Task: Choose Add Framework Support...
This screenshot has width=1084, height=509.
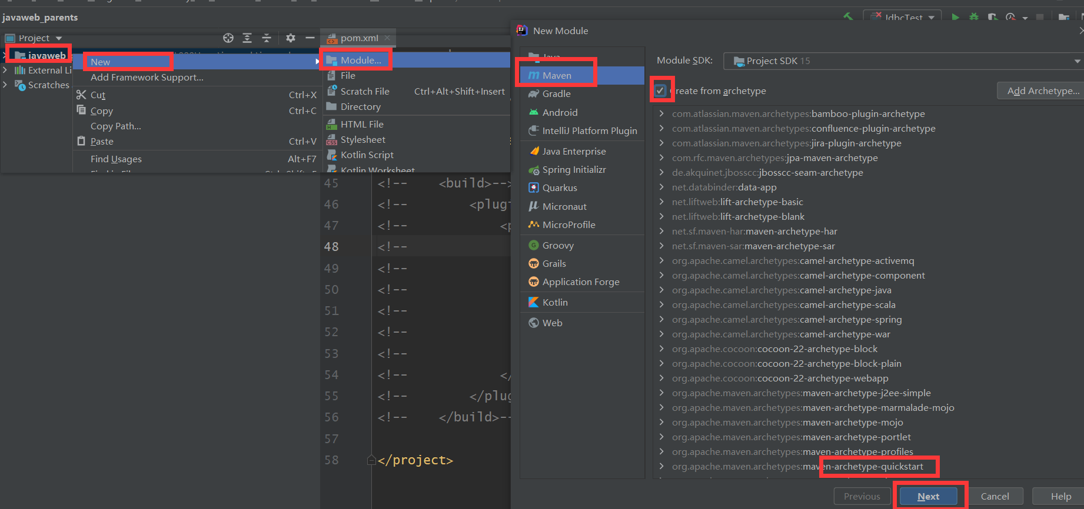Action: [x=197, y=77]
